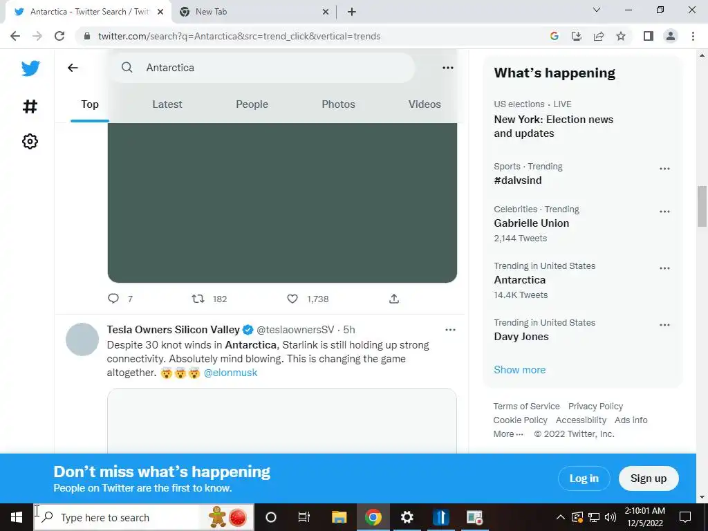This screenshot has width=708, height=531.
Task: Open the Explore hashtag icon
Action: click(30, 106)
